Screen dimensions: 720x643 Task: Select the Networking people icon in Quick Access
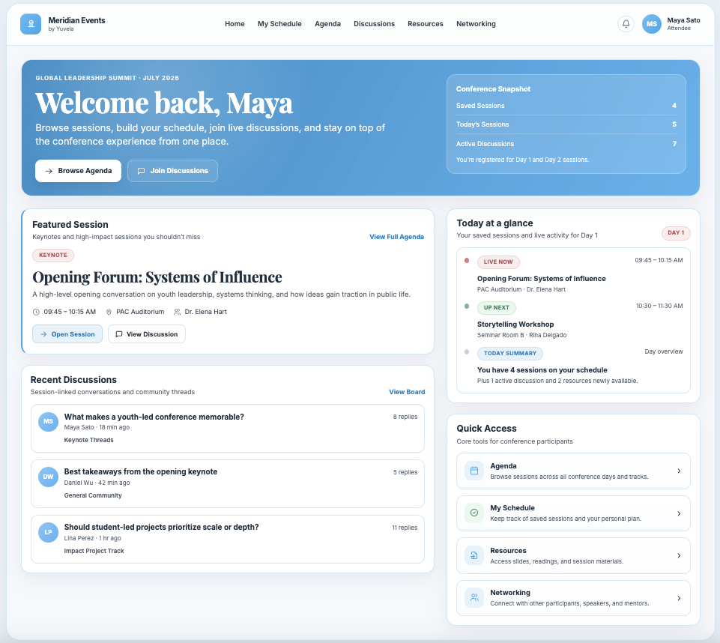click(x=474, y=597)
